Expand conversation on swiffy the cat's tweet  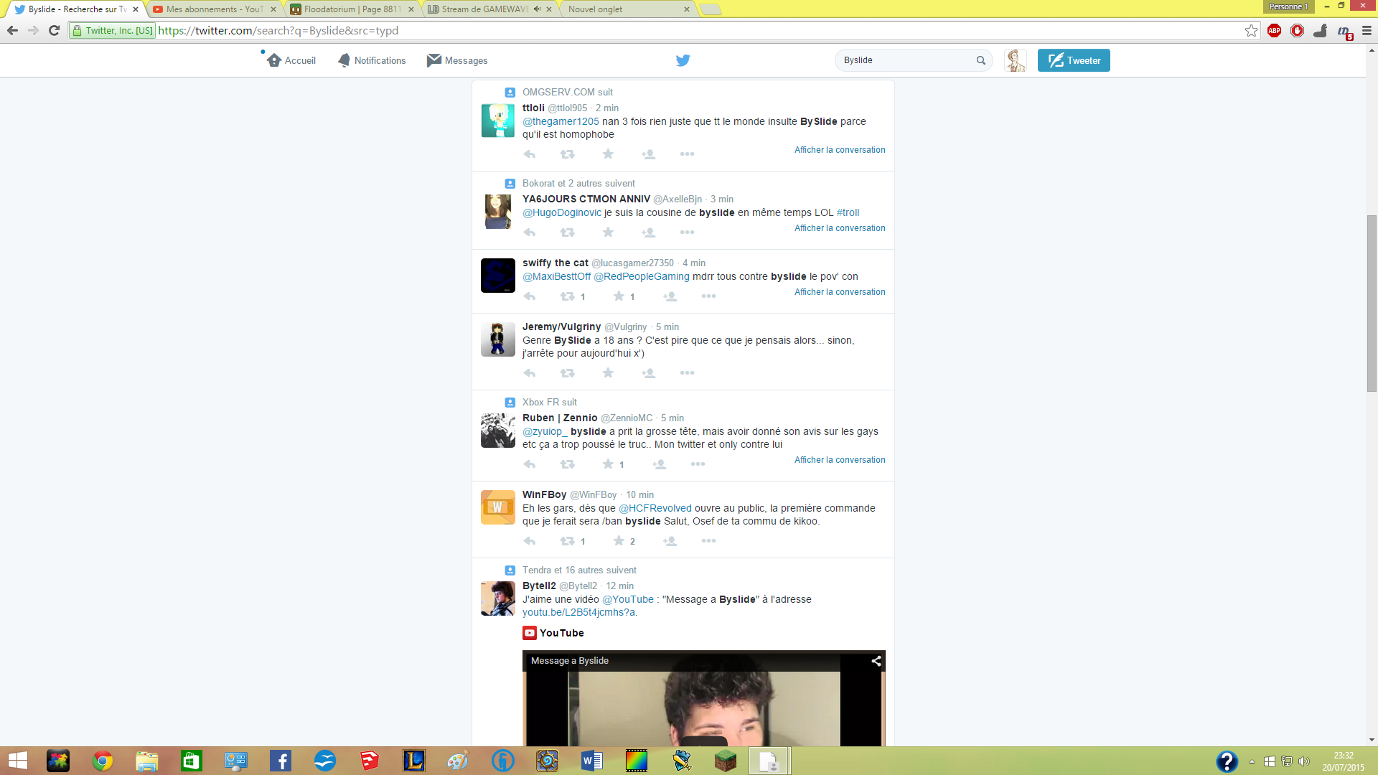[839, 292]
